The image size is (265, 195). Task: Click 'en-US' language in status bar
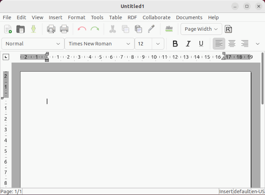258,192
